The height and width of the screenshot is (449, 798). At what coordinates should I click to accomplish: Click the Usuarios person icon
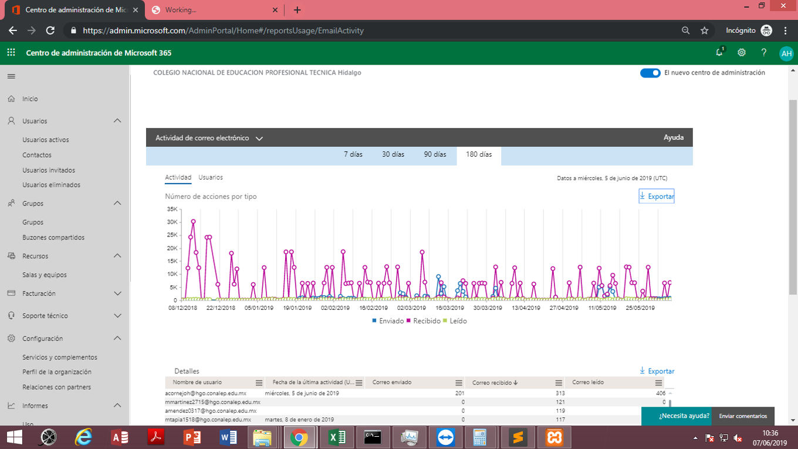(x=11, y=120)
